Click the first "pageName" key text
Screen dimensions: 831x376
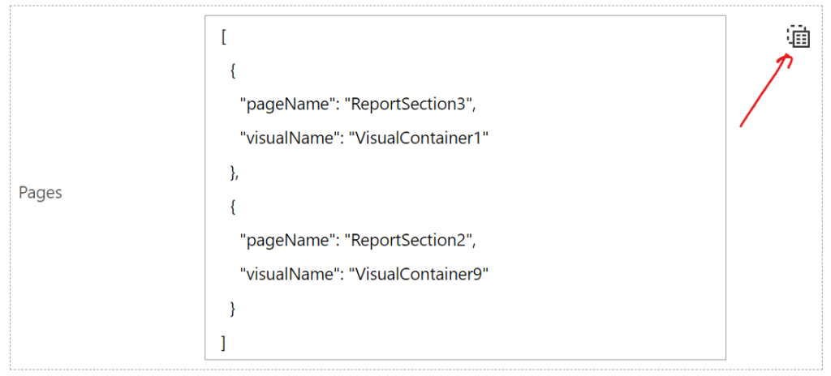coord(286,105)
